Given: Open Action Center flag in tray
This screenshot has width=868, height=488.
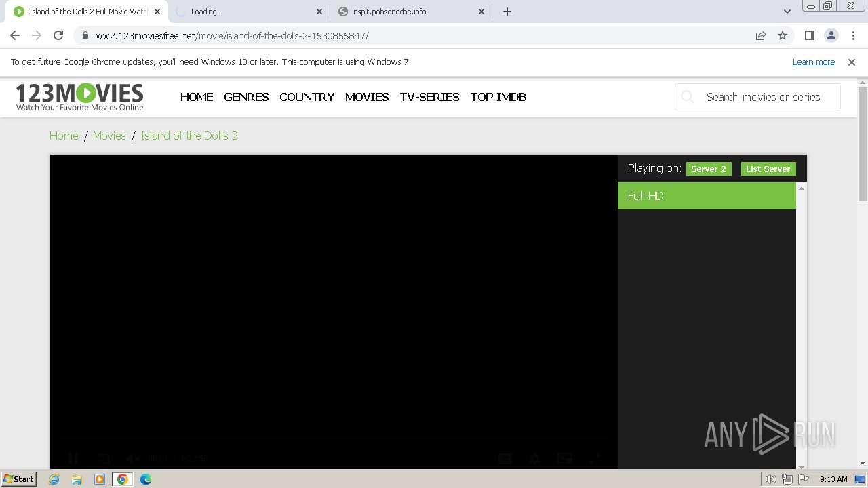Looking at the screenshot, I should [804, 479].
